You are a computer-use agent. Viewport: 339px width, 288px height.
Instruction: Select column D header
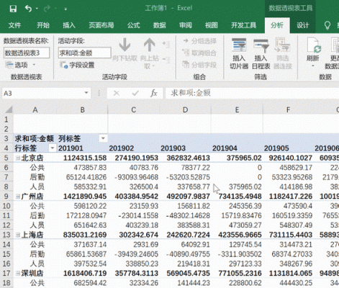(x=185, y=109)
